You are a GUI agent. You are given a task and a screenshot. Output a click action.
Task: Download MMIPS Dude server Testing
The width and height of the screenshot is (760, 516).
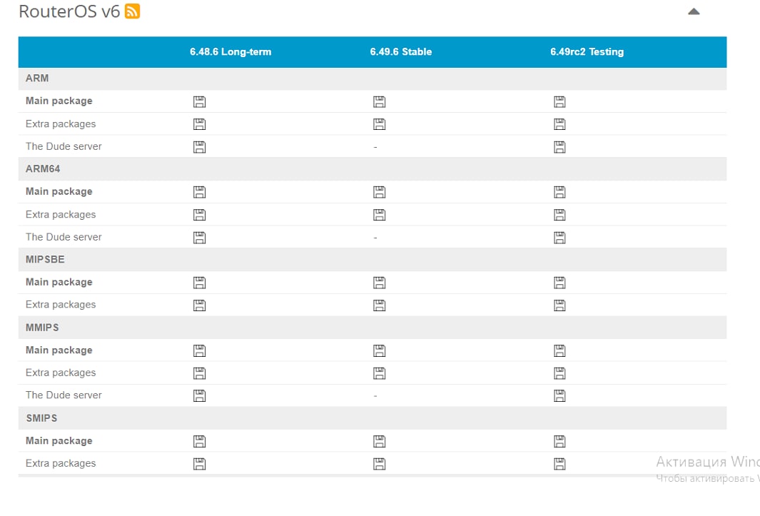click(x=559, y=395)
